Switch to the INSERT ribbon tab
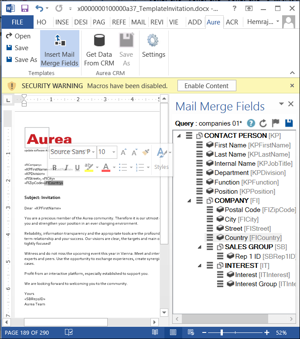 62,22
